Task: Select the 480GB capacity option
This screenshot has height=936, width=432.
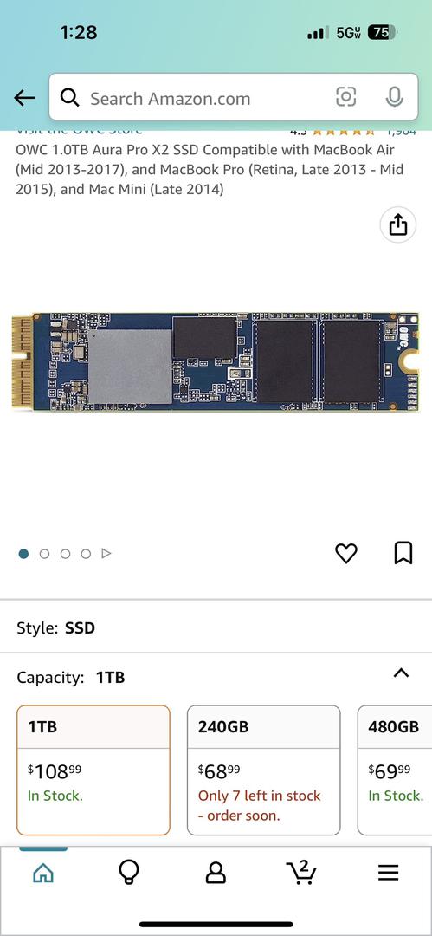Action: [x=395, y=770]
